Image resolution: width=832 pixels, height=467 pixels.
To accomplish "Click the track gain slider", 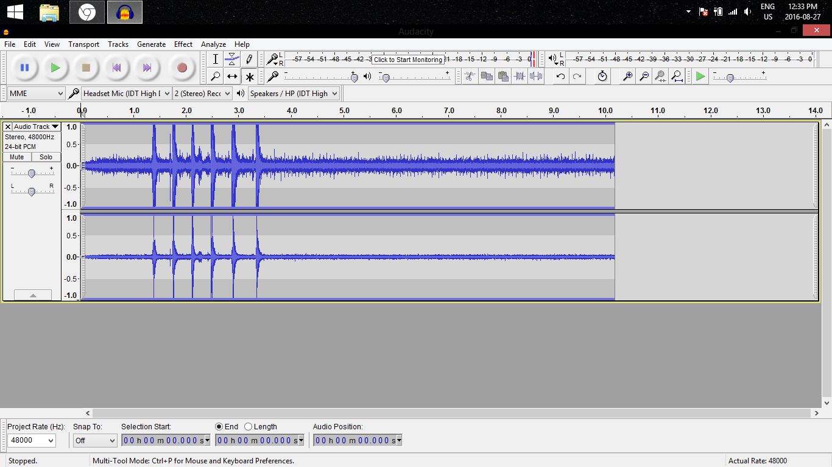I will pos(32,173).
